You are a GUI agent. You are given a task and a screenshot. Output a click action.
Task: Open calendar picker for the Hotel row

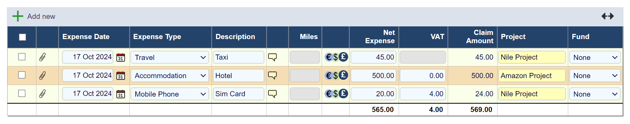click(x=121, y=75)
